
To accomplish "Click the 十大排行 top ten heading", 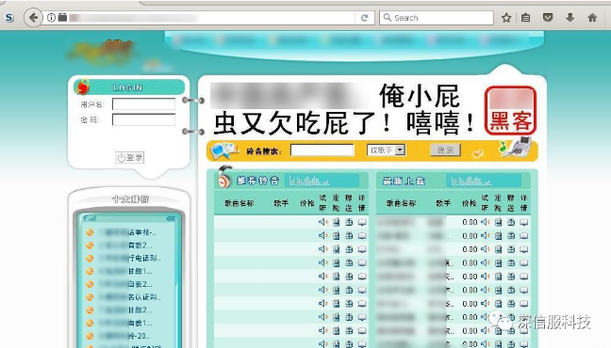I will click(x=130, y=199).
